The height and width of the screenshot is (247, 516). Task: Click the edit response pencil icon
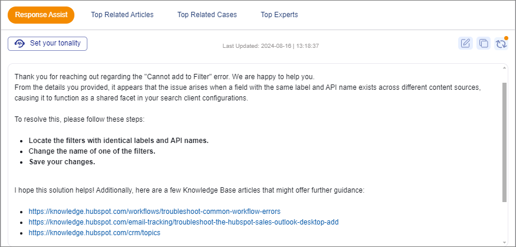click(466, 43)
